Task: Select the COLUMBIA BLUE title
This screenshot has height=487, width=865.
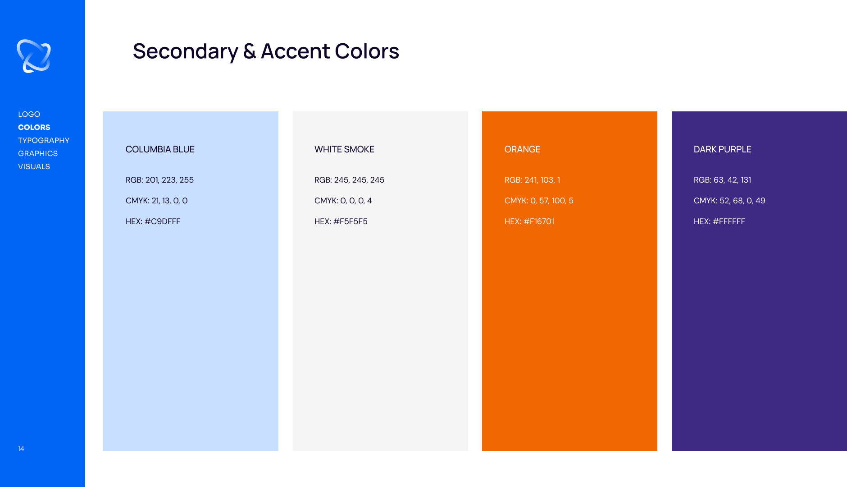Action: pyautogui.click(x=160, y=149)
